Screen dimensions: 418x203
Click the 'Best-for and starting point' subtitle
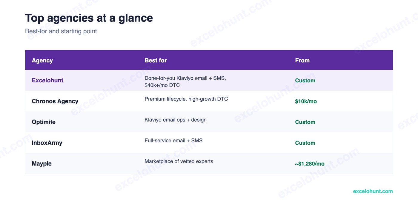(x=61, y=31)
